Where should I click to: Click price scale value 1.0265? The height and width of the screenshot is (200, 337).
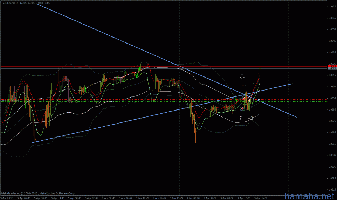tap(332, 132)
